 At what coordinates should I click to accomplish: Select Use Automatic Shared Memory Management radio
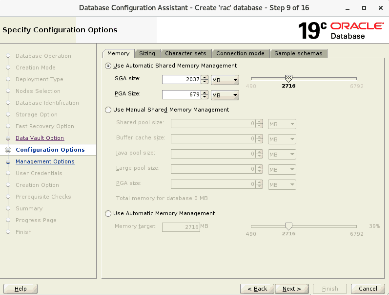pyautogui.click(x=108, y=66)
